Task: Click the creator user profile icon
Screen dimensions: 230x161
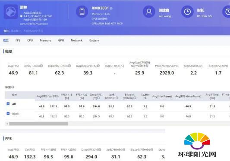Action: click(x=149, y=12)
